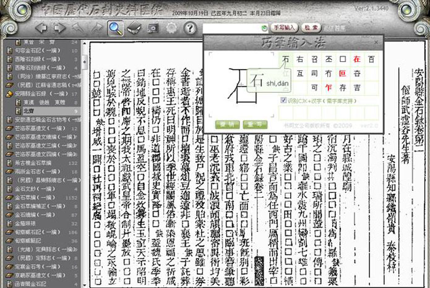The width and height of the screenshot is (430, 288).
Task: Open settings with the gear icon
Action: click(171, 28)
